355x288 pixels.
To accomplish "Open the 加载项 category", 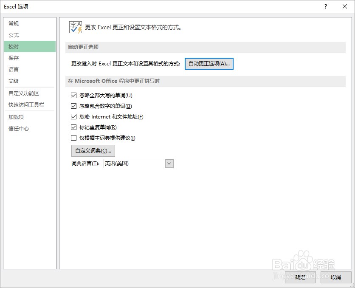I will [x=30, y=117].
